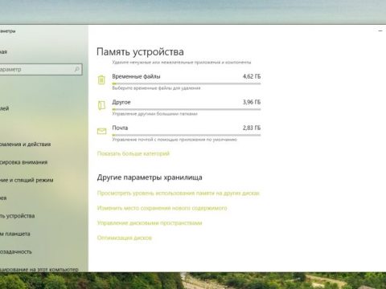Open Управление дисковыми пространствами link
Viewport: 386px width, 289px height.
tap(150, 223)
